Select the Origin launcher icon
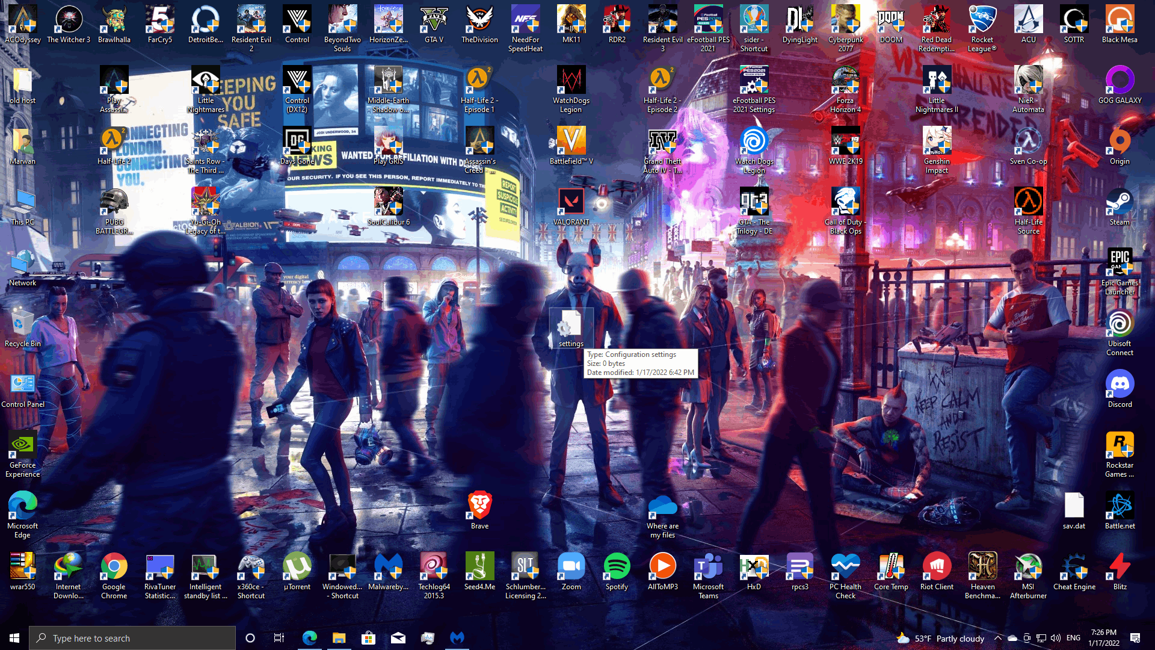 pyautogui.click(x=1120, y=146)
